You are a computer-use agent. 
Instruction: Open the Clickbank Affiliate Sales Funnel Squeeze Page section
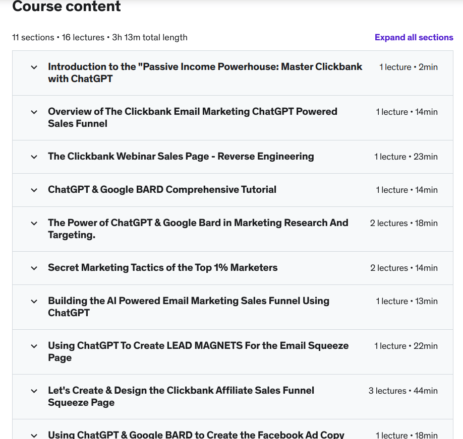click(34, 391)
